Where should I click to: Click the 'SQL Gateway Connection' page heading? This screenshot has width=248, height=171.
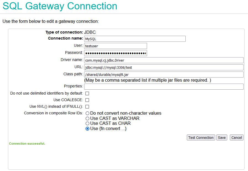click(60, 6)
